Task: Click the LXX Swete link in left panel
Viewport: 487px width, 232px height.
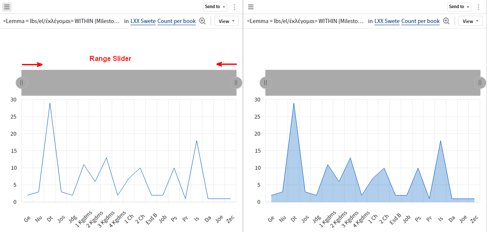Action: tap(143, 21)
